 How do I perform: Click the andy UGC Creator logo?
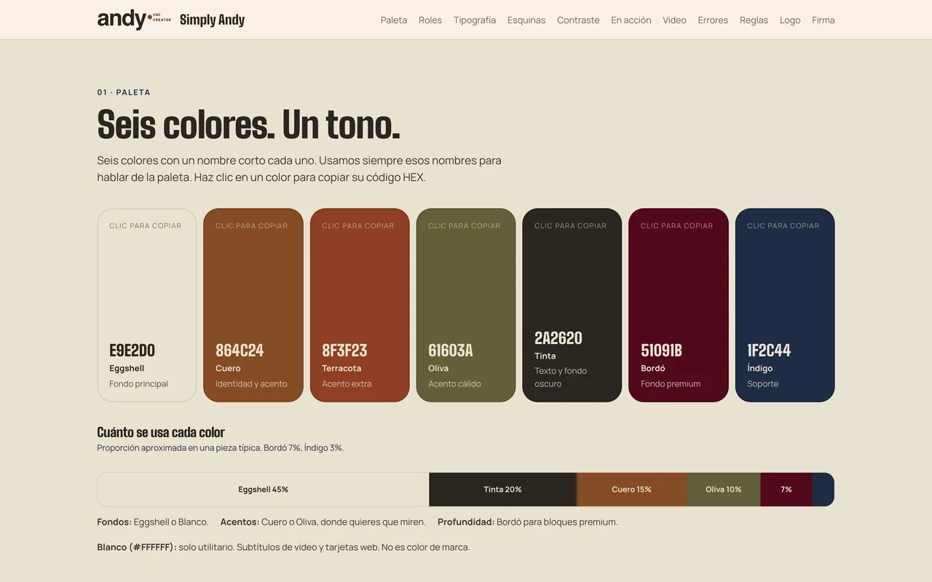pyautogui.click(x=134, y=20)
